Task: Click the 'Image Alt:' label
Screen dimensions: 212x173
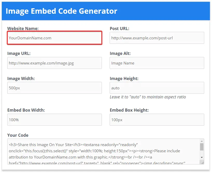Action: (120, 53)
